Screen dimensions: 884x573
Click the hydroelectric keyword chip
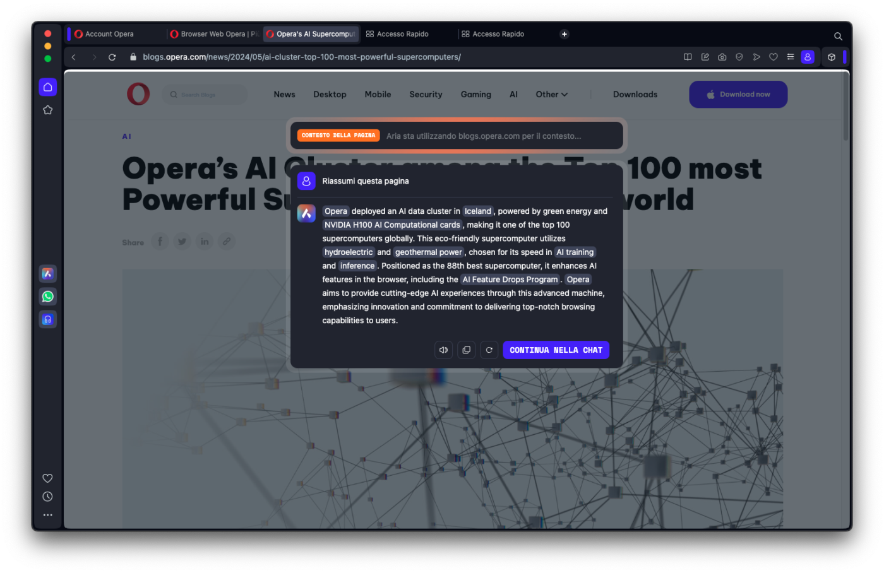[x=349, y=252]
